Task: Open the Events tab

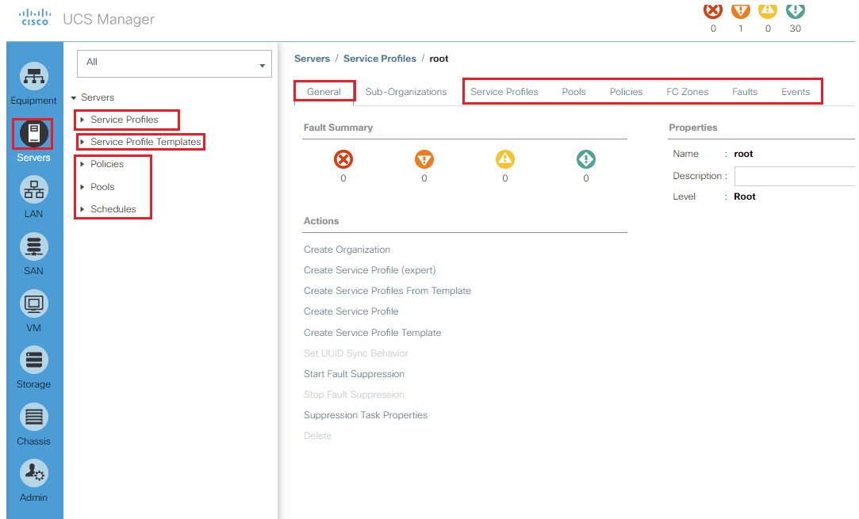Action: (796, 91)
